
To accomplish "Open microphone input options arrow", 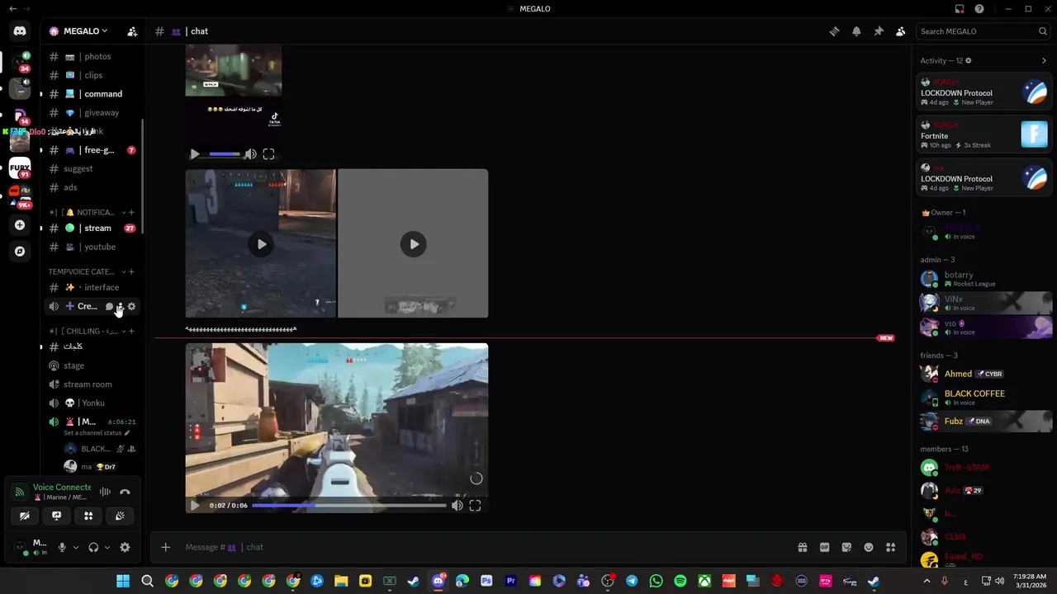I will (76, 547).
